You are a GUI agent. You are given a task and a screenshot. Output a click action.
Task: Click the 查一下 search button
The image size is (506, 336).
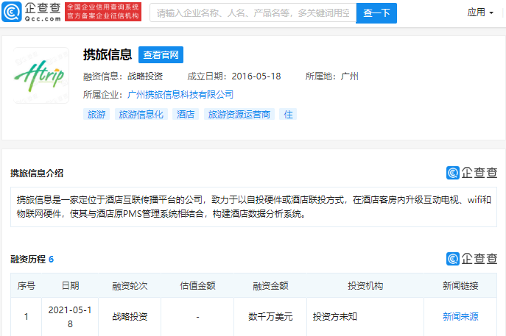[376, 13]
